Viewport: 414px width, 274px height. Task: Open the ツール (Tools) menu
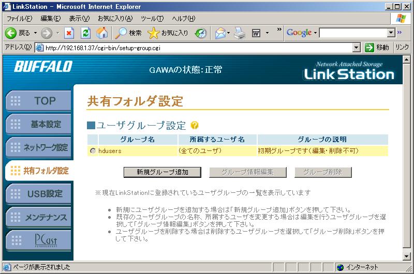tap(152, 19)
